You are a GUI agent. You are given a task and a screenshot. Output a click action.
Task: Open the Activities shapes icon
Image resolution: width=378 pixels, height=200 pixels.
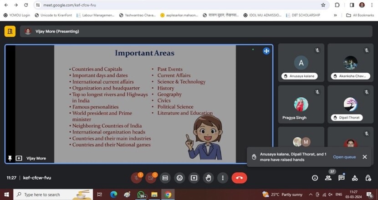[x=355, y=178]
